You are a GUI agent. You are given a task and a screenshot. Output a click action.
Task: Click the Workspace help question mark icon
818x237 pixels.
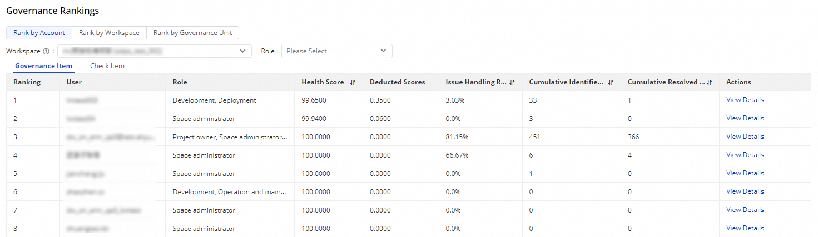(x=46, y=51)
